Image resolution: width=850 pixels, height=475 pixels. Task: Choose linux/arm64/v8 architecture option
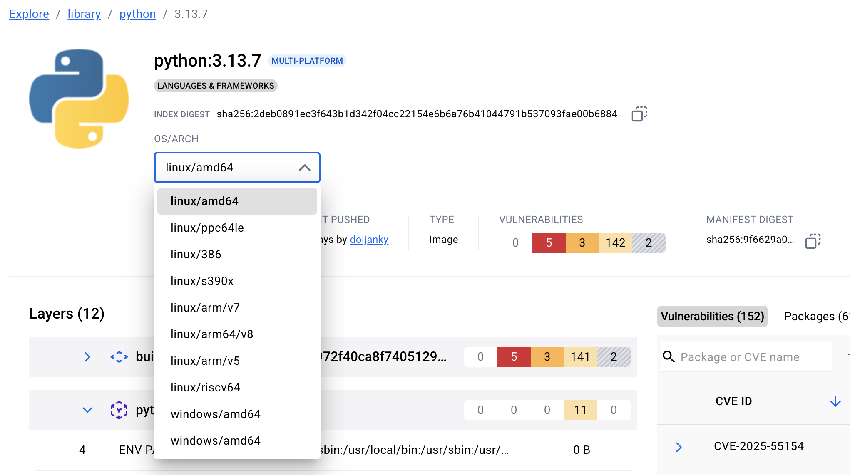pyautogui.click(x=212, y=334)
